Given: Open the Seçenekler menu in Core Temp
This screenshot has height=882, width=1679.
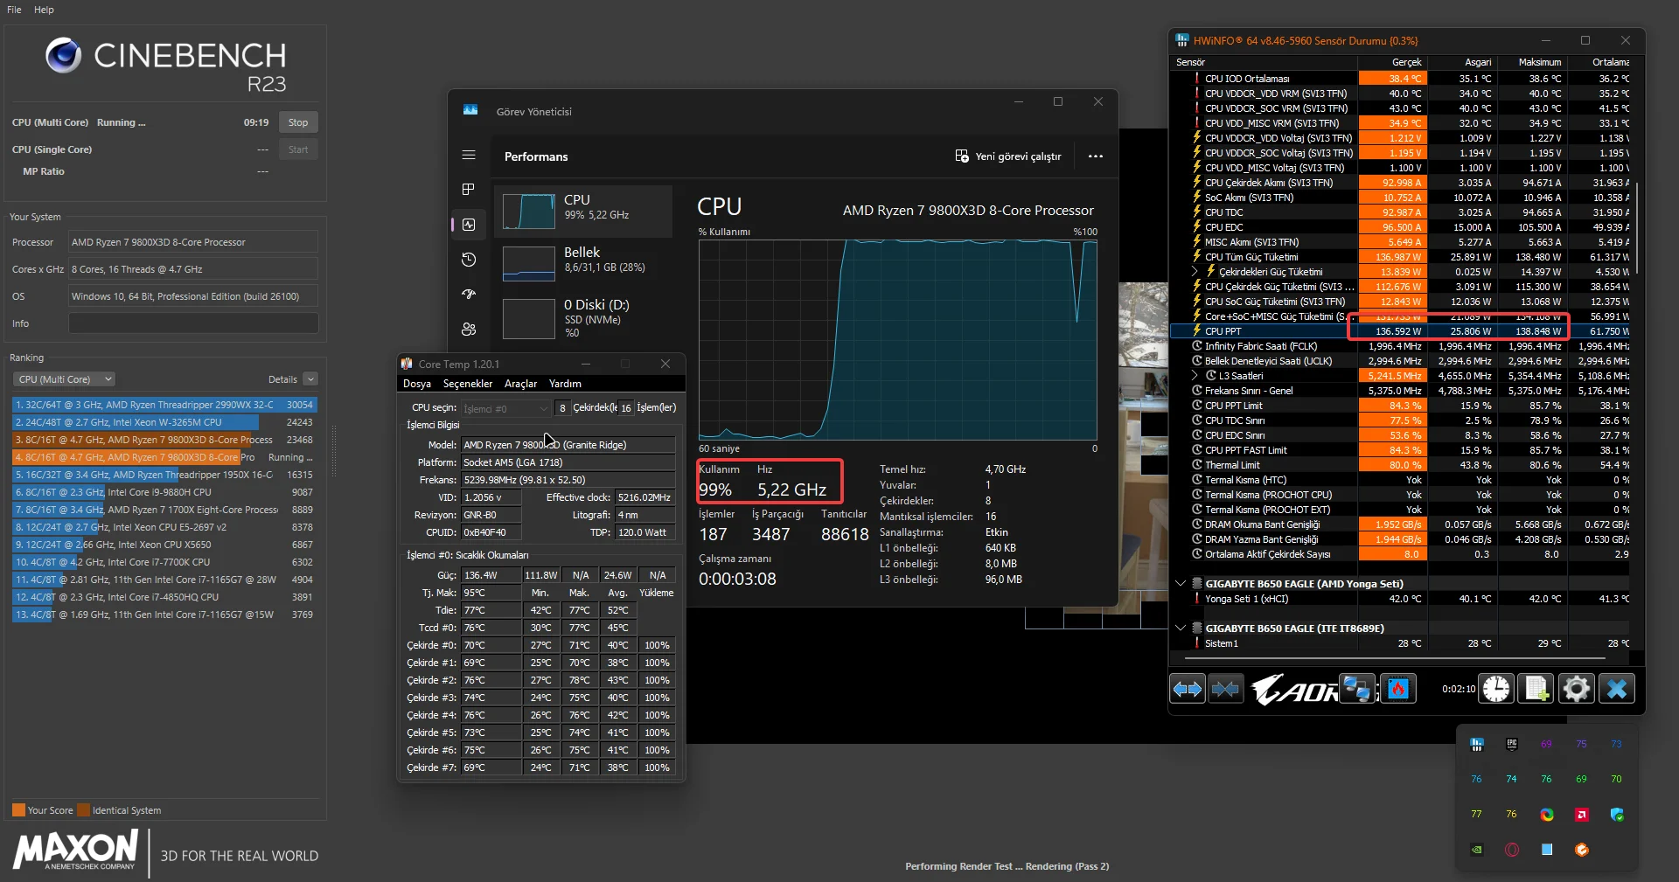Looking at the screenshot, I should [x=468, y=384].
